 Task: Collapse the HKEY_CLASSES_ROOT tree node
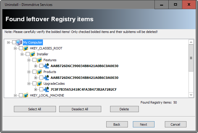(x=15, y=48)
